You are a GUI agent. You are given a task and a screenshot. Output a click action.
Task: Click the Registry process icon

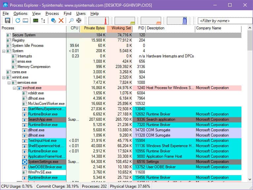pos(9,40)
